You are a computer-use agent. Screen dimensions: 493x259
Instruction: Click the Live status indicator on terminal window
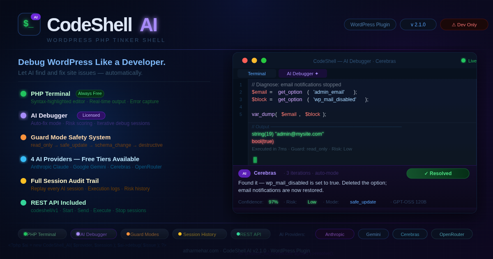click(463, 60)
